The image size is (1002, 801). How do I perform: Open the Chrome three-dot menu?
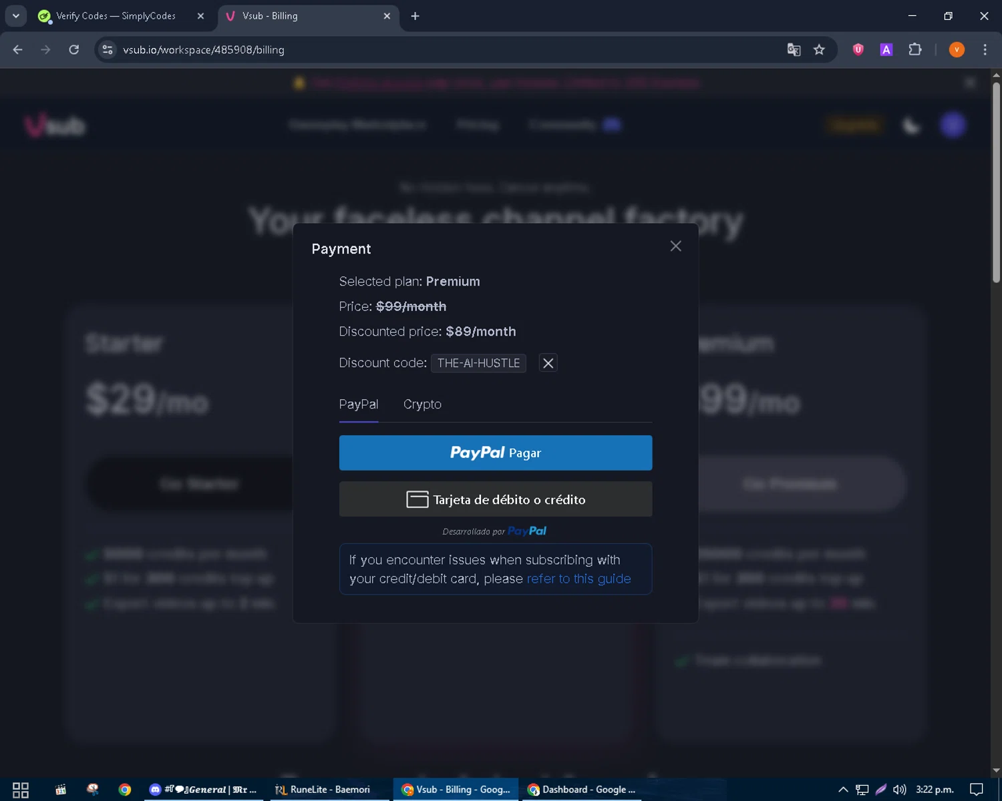click(x=985, y=49)
